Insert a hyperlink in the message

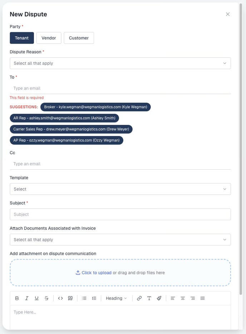139,298
